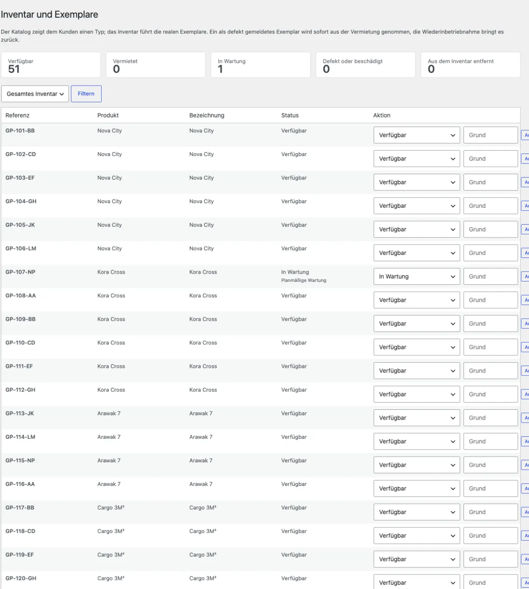
Task: Focus the Grund field for GP-107-NP
Action: 491,276
